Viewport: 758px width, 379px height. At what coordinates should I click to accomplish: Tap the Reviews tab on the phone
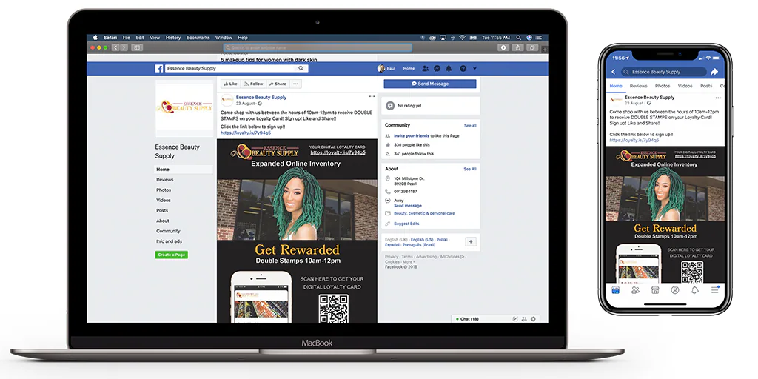[x=638, y=86]
